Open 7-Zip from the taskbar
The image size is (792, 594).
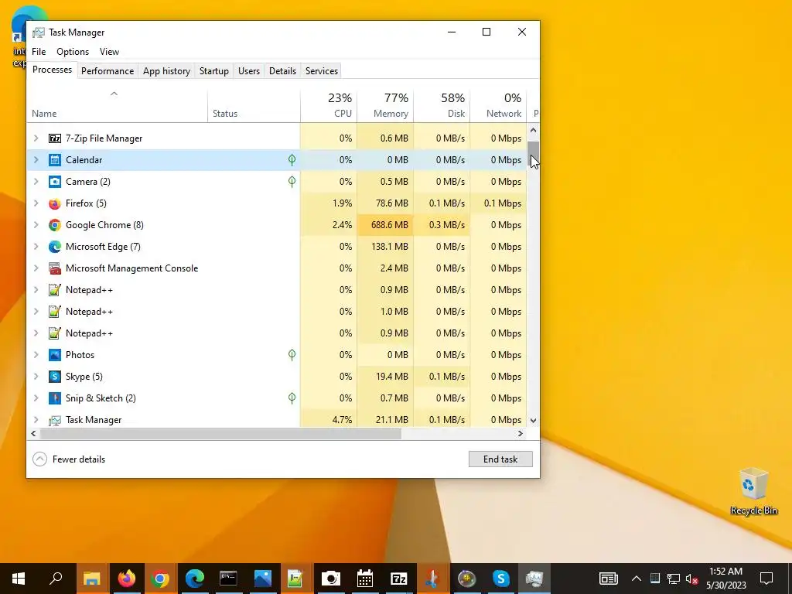398,579
